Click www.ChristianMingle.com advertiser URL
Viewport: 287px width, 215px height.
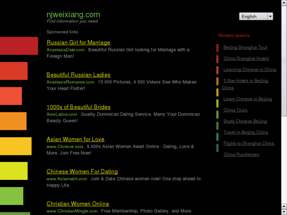(72, 211)
